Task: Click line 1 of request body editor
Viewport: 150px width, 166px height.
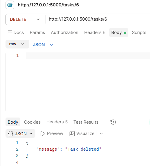Action: [x=88, y=55]
